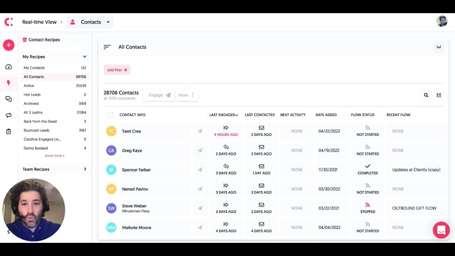This screenshot has height=256, width=455.
Task: Open the user profile avatar
Action: [x=442, y=21]
